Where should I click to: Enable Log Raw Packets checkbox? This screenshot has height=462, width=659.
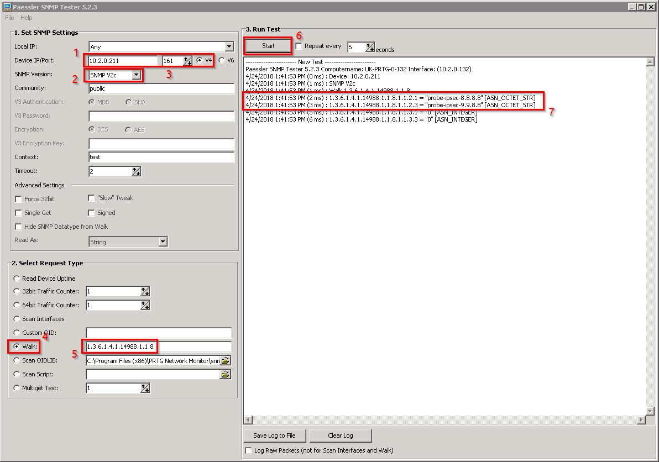[248, 450]
